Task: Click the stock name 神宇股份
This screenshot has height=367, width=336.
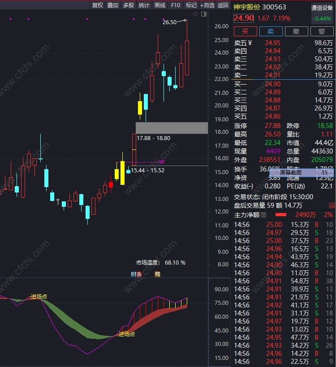Action: click(247, 7)
